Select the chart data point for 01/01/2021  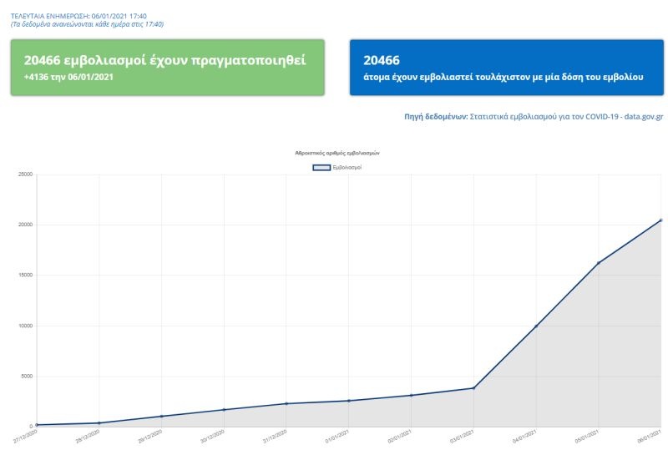coord(349,401)
